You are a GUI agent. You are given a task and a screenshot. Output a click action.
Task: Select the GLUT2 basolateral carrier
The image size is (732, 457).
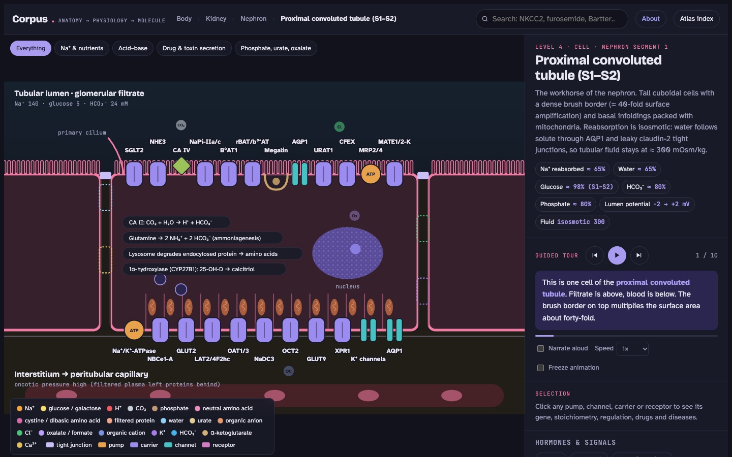click(x=186, y=330)
